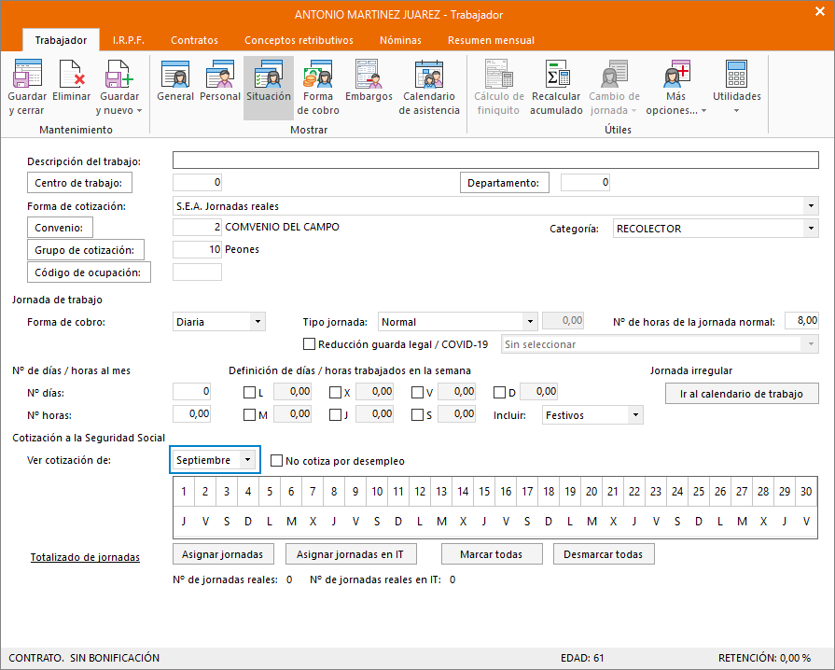835x670 pixels.
Task: Run Recalcular acumulado
Action: point(556,88)
